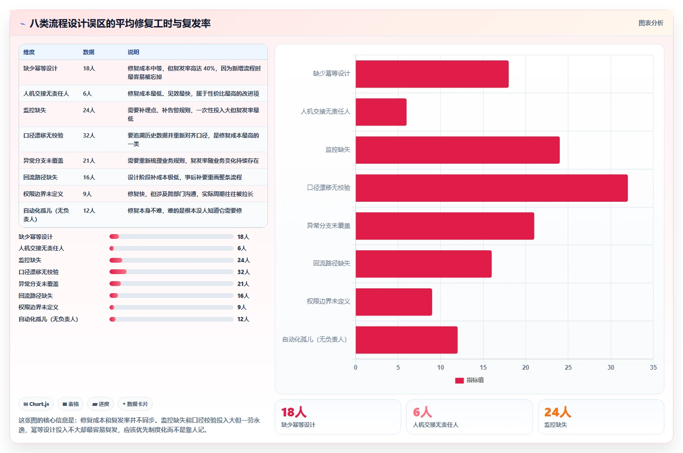Toggle the 指标值 legend color swatch
This screenshot has width=683, height=453.
459,380
